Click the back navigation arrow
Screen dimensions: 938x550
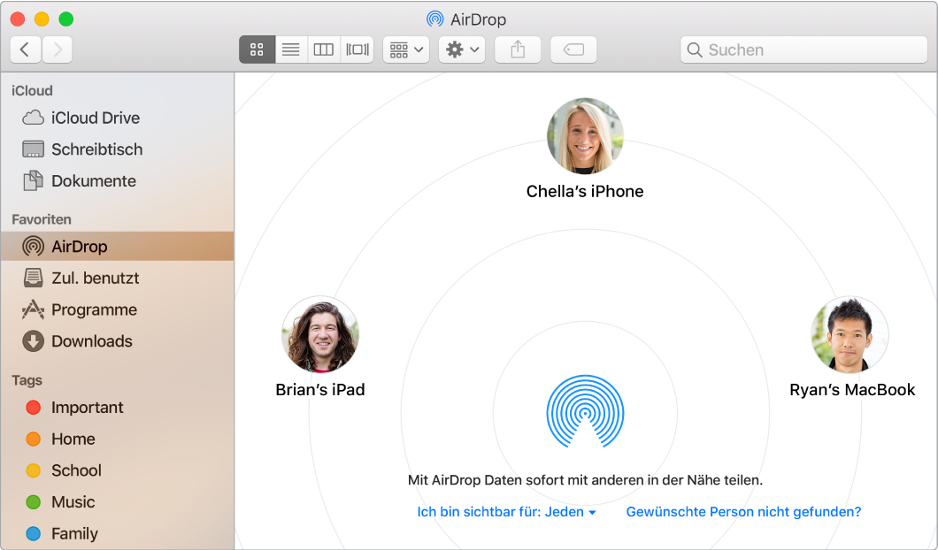point(25,50)
